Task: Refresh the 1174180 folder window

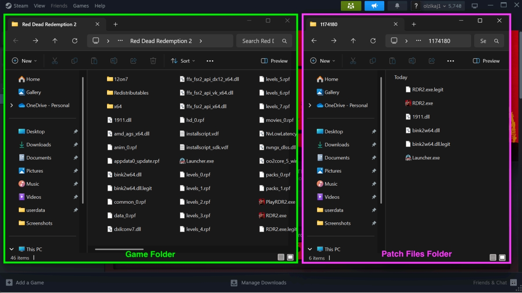Action: click(373, 41)
